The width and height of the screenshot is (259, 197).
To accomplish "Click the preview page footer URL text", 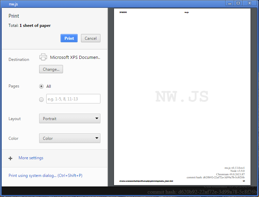I will point(146,181).
